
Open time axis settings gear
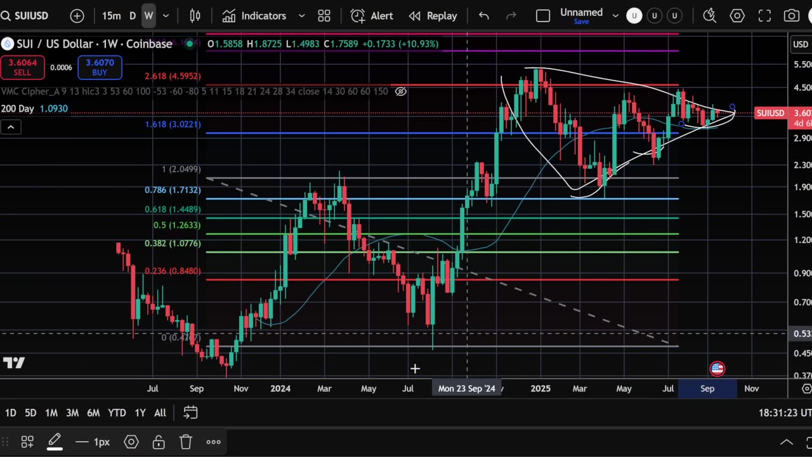click(x=806, y=388)
